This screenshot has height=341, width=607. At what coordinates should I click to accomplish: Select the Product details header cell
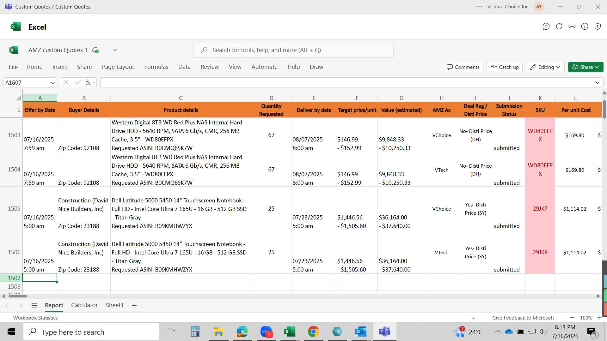coord(181,110)
